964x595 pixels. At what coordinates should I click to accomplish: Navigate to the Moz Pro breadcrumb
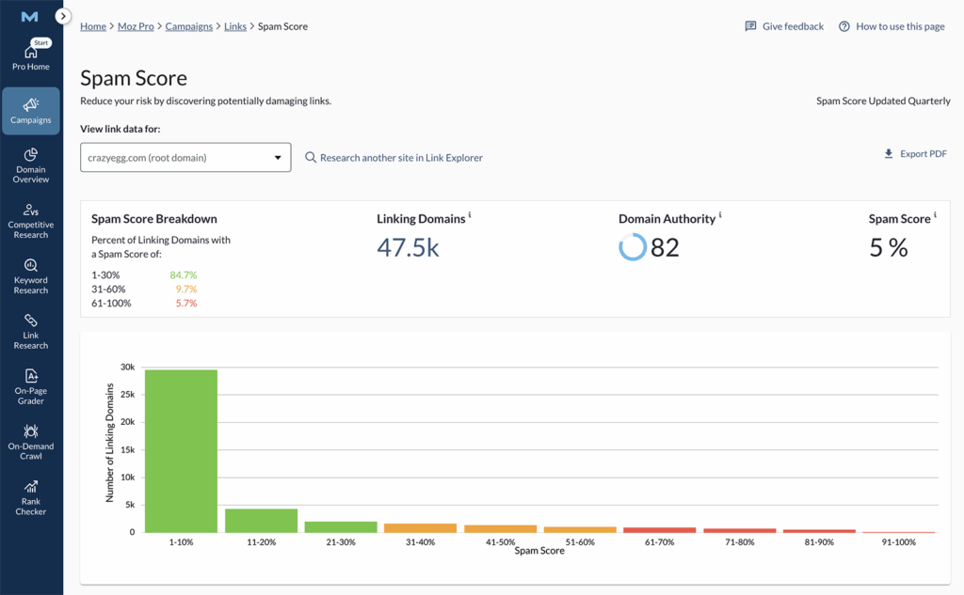136,26
